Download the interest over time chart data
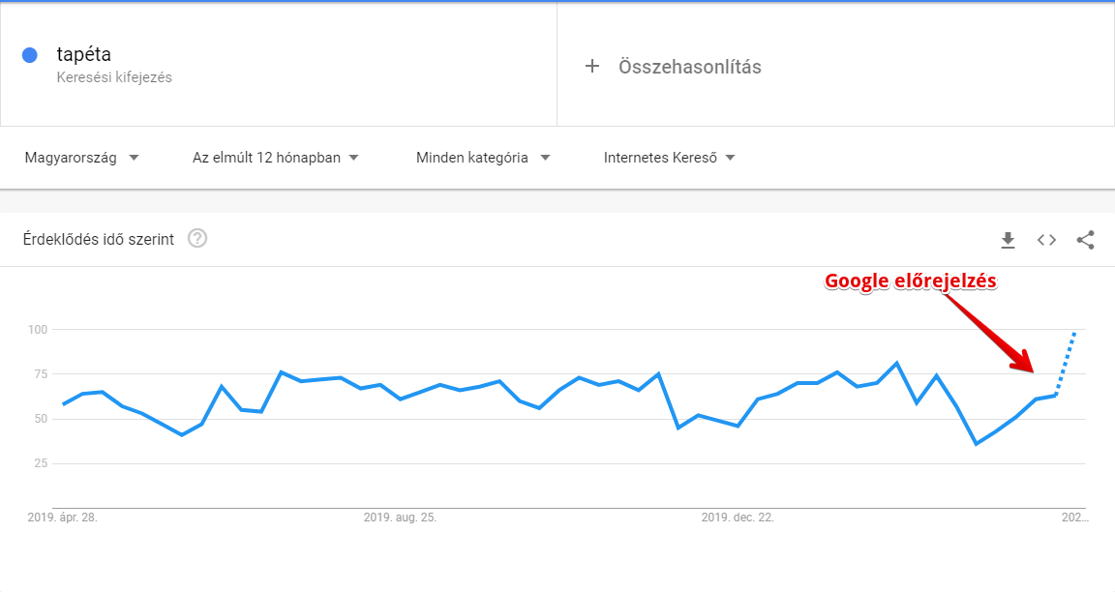The image size is (1115, 592). click(x=1008, y=240)
